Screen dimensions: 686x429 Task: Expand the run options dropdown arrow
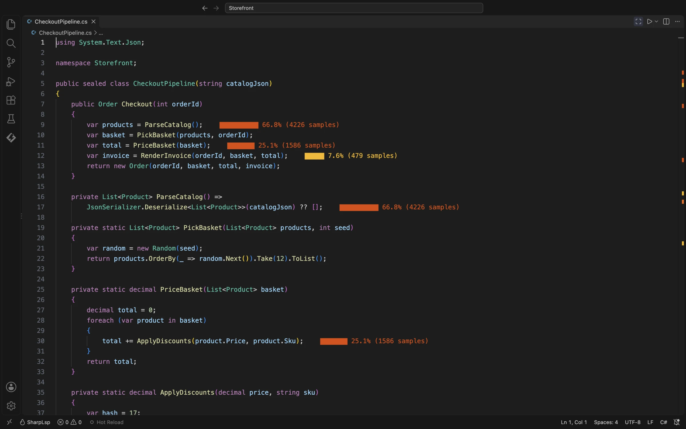click(656, 21)
